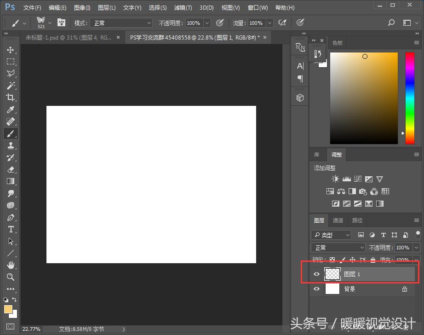Activate the Clone Stamp tool
Image resolution: width=424 pixels, height=335 pixels.
(x=11, y=145)
